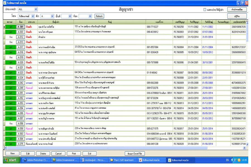Toggle the show tenant history checkbox

point(205,10)
